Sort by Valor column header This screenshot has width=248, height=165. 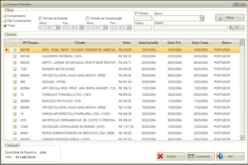pyautogui.click(x=127, y=43)
